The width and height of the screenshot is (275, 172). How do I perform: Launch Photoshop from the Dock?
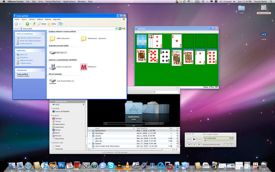click(61, 165)
